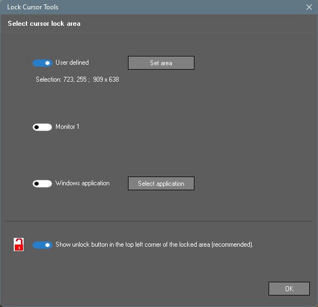The width and height of the screenshot is (318, 307).
Task: Open the Select application button
Action: [x=161, y=183]
